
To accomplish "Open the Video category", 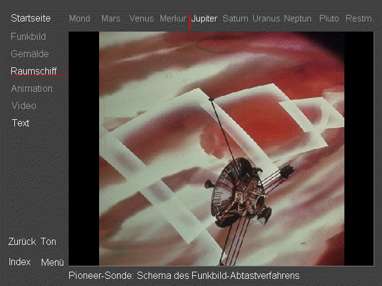I will click(24, 106).
